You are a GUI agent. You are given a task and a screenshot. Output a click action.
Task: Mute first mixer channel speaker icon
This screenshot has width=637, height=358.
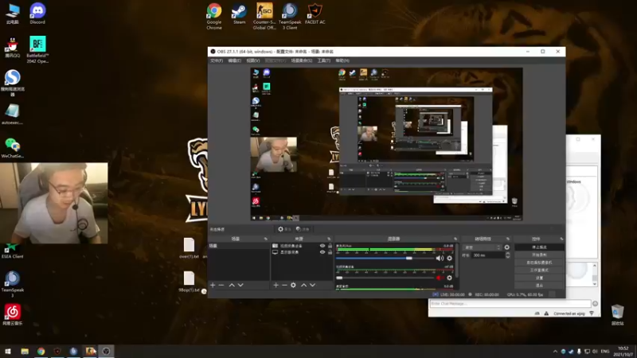click(440, 258)
